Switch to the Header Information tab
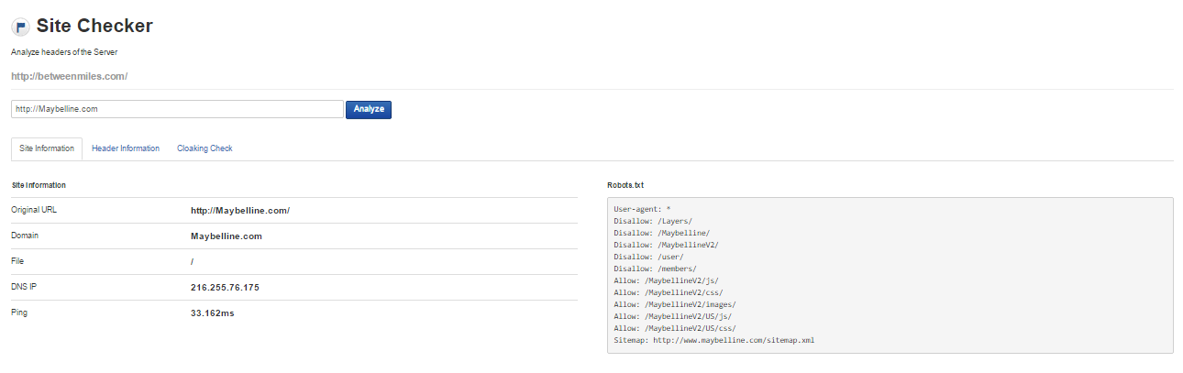The image size is (1183, 373). (126, 148)
